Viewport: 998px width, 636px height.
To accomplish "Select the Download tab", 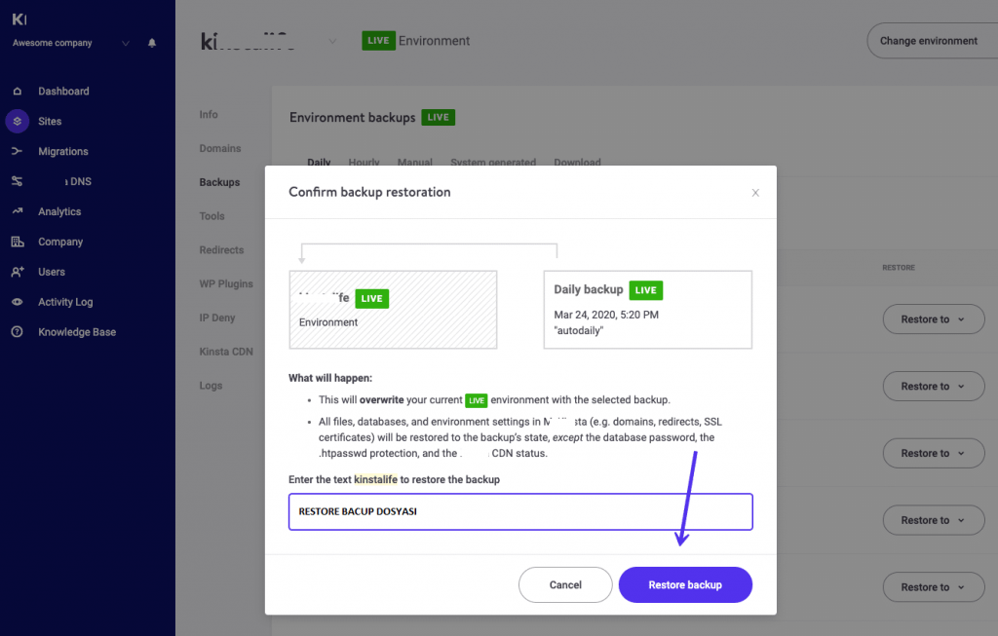I will coord(577,163).
